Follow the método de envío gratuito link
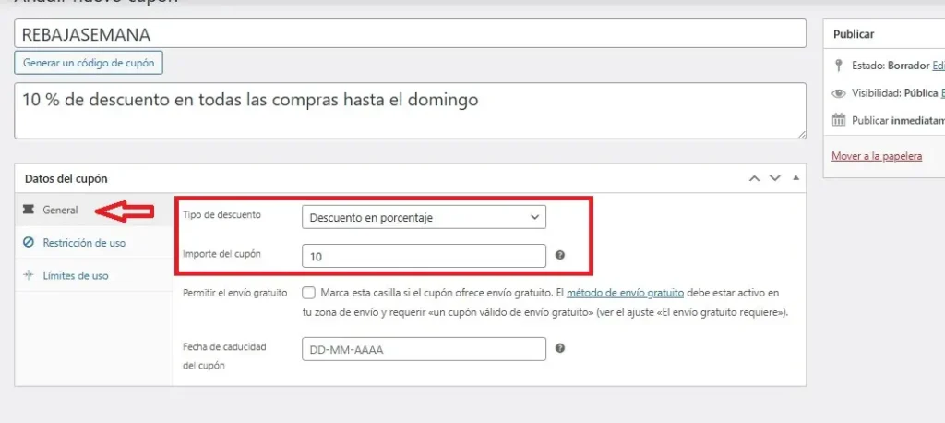This screenshot has height=423, width=945. pos(625,293)
